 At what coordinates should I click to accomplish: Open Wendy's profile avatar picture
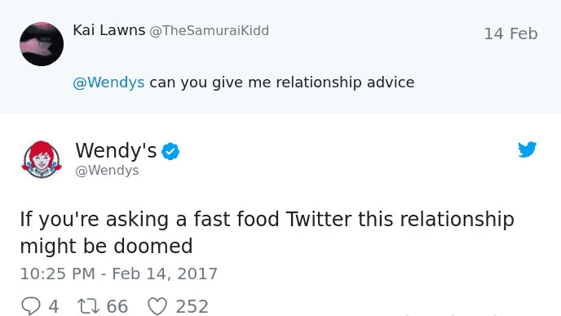[x=42, y=159]
